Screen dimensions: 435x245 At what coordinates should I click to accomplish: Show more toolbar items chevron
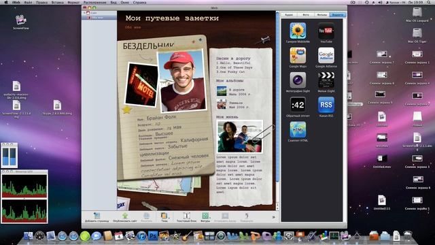click(x=273, y=217)
